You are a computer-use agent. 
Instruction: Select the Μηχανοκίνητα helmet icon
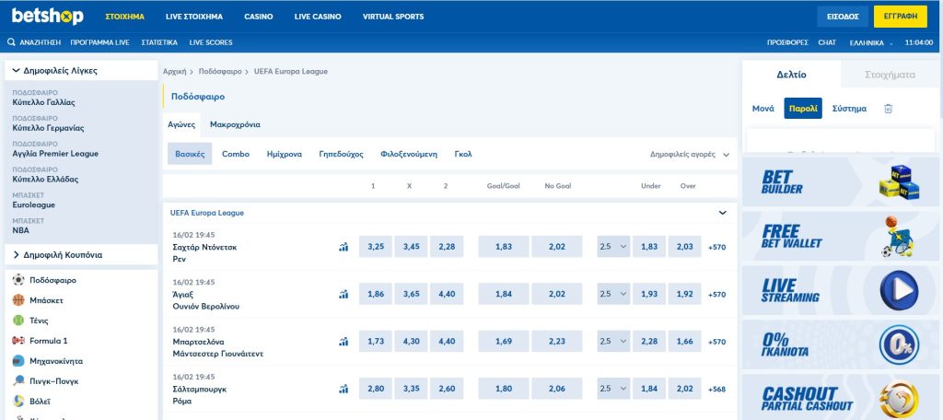tap(18, 361)
